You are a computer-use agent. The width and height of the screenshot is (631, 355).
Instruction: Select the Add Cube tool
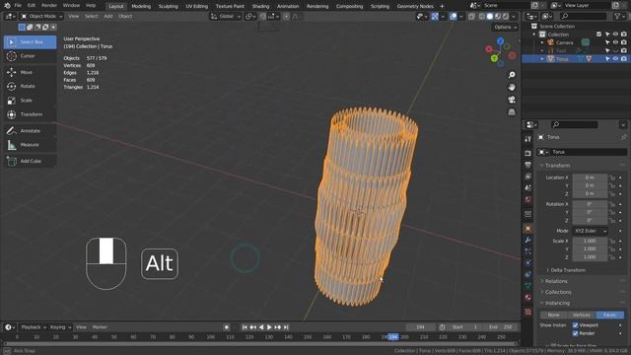pos(30,161)
